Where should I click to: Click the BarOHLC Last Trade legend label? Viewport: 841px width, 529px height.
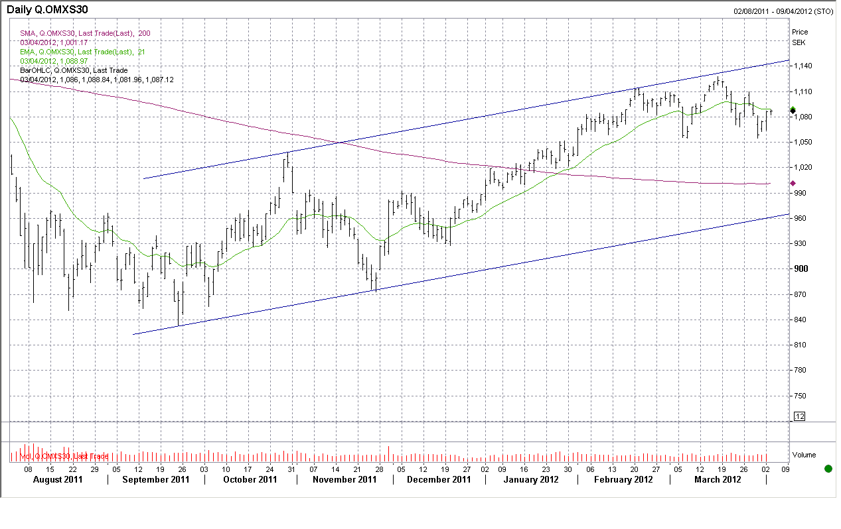tap(74, 70)
